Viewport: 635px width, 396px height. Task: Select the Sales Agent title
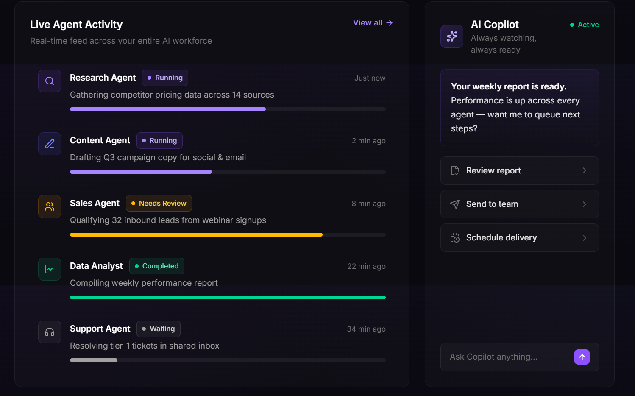click(95, 203)
